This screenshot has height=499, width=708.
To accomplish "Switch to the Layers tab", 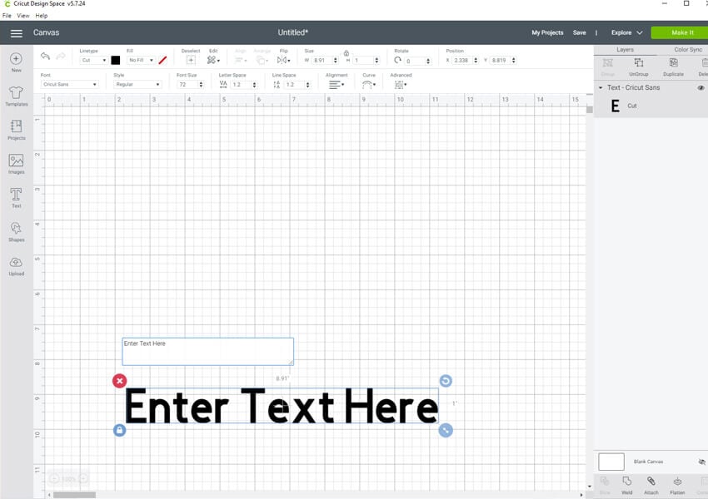I will coord(625,50).
